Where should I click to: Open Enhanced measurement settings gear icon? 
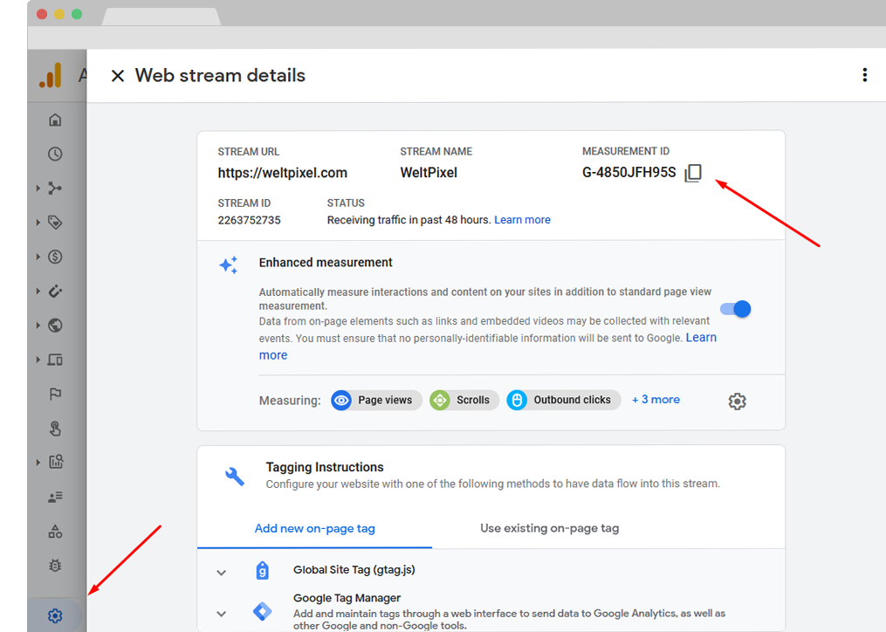pos(737,402)
